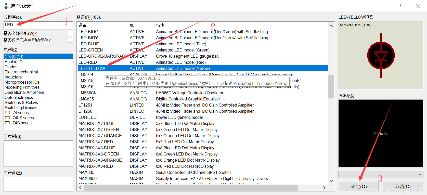Select the LED-BIRY device row
Image resolution: width=427 pixels, height=195 pixels.
point(203,38)
